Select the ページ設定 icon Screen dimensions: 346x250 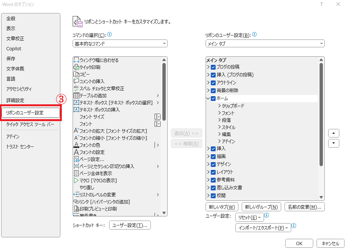[76, 159]
